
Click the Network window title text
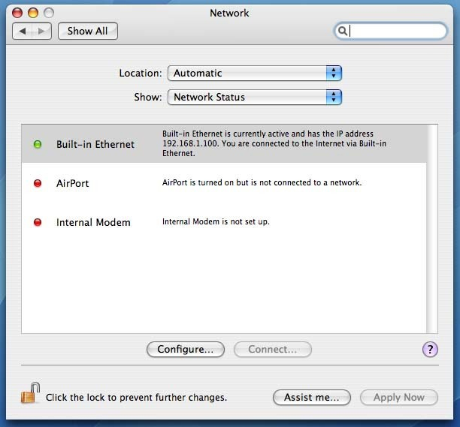[x=229, y=13]
